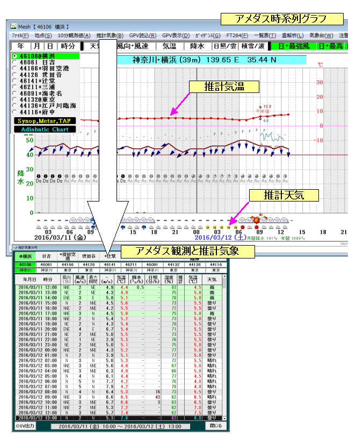
Task: Select station 46211*三浦 radio button
Action: [15, 87]
